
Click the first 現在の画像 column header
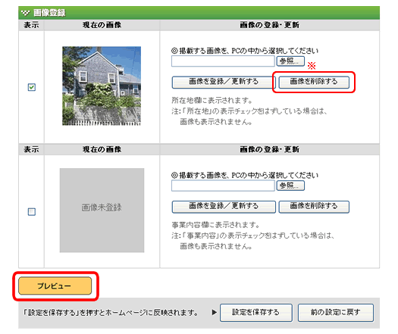pyautogui.click(x=102, y=25)
